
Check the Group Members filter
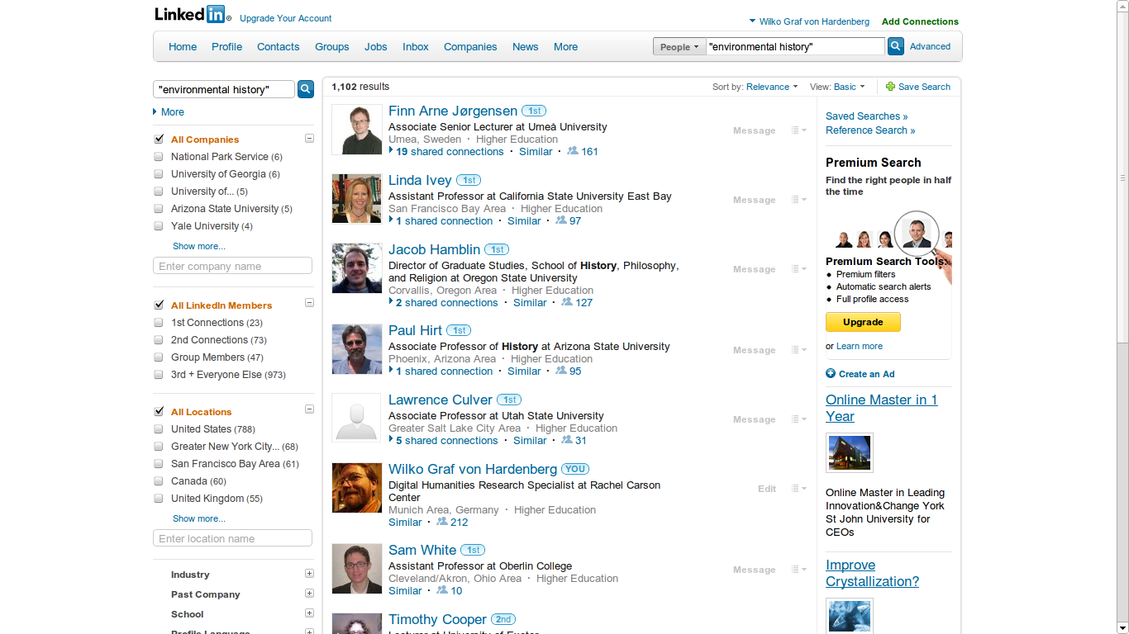[x=159, y=357]
